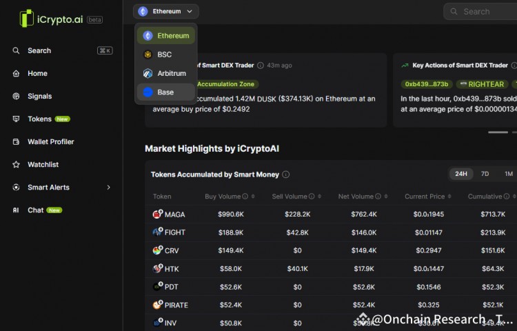Viewport: 517px width, 331px height.
Task: Click the Tokens monitor icon
Action: [16, 119]
